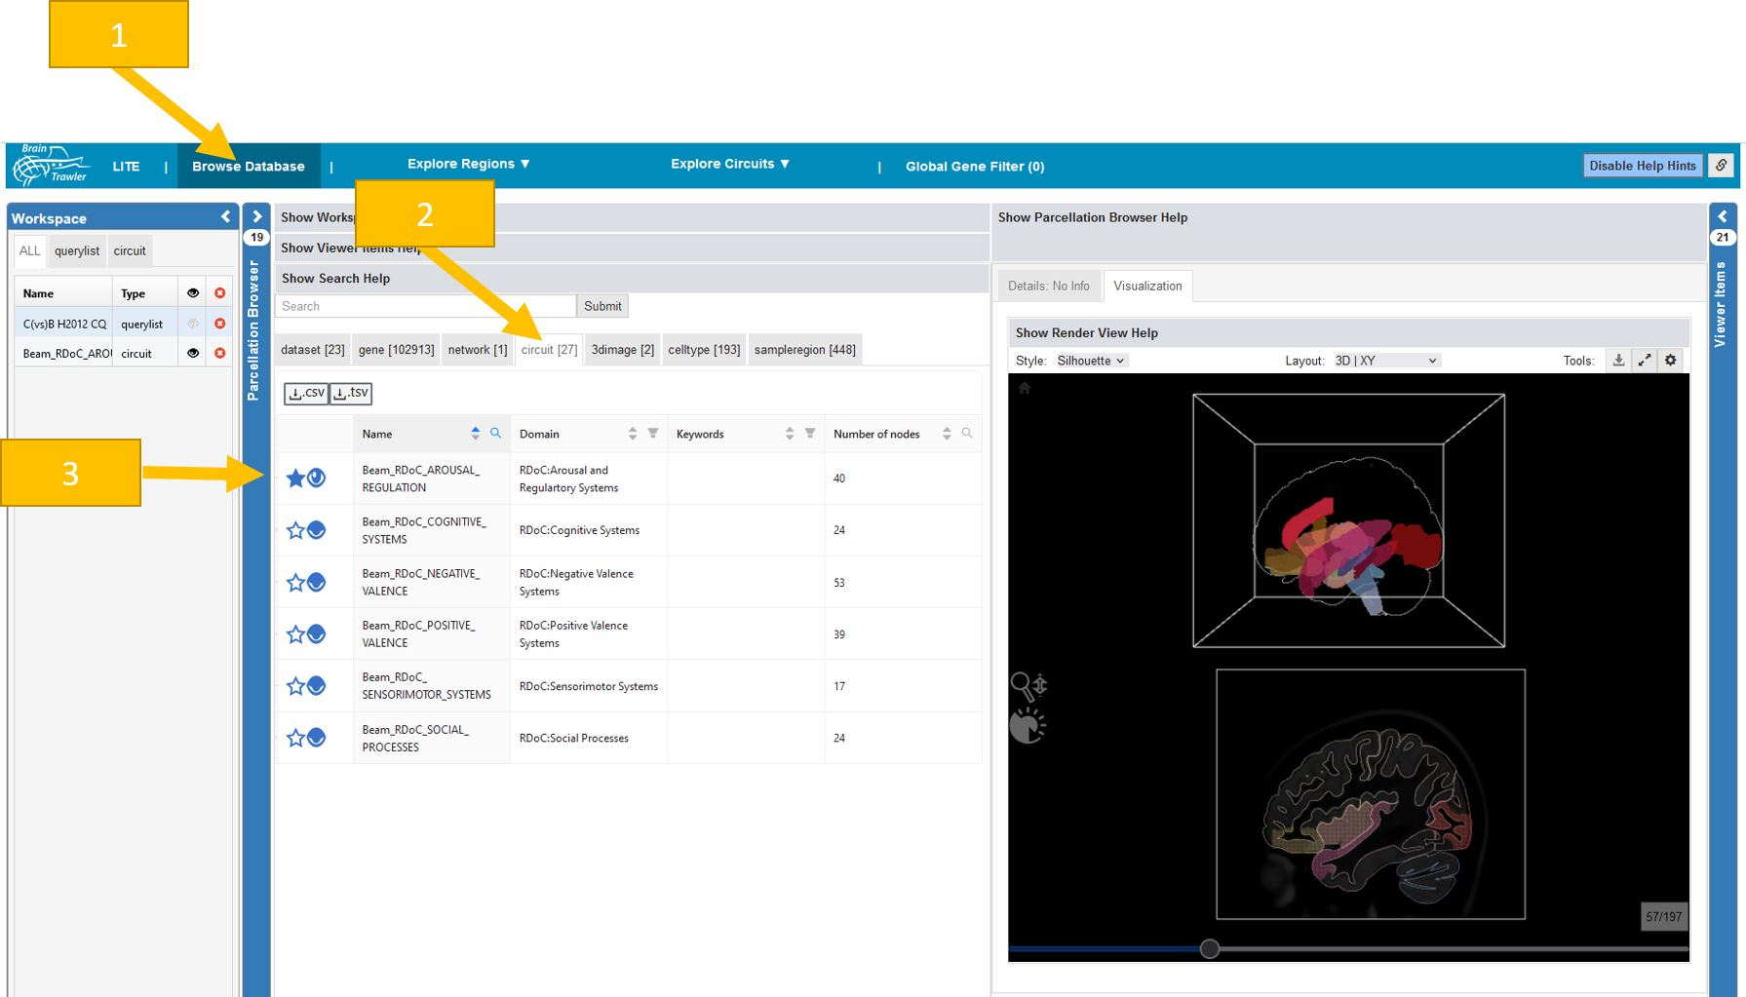
Task: Open the Layout 3D | XY dropdown
Action: 1385,361
